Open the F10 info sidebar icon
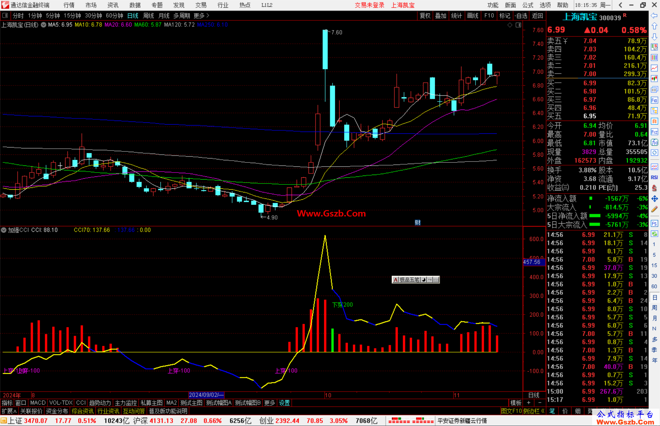The height and width of the screenshot is (426, 660). (x=654, y=100)
